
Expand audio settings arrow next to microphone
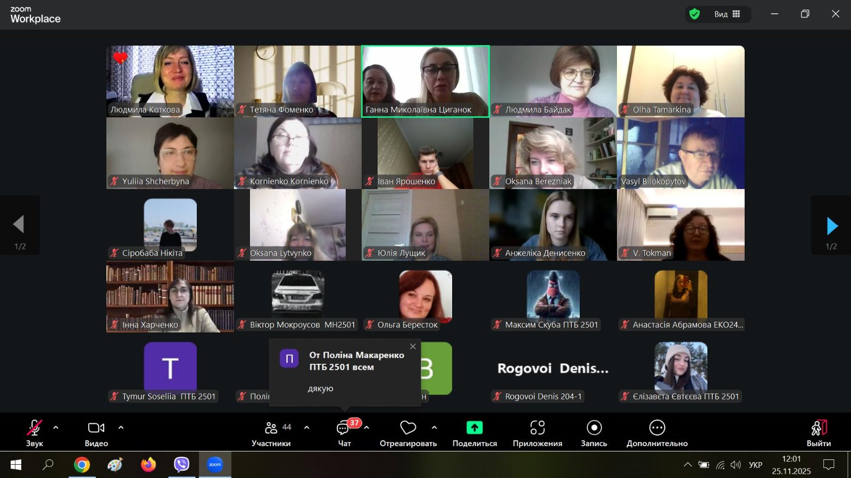[56, 427]
